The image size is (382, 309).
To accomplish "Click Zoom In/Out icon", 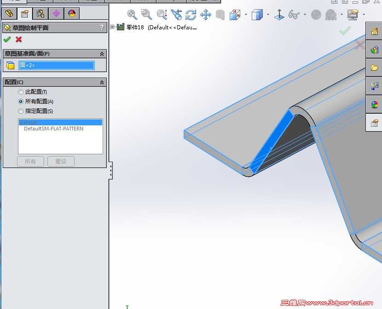I will [162, 15].
